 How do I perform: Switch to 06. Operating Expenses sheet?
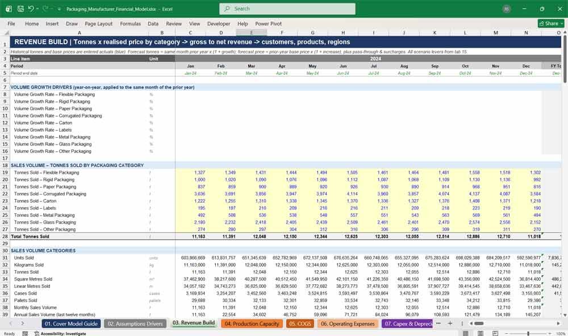tap(348, 324)
